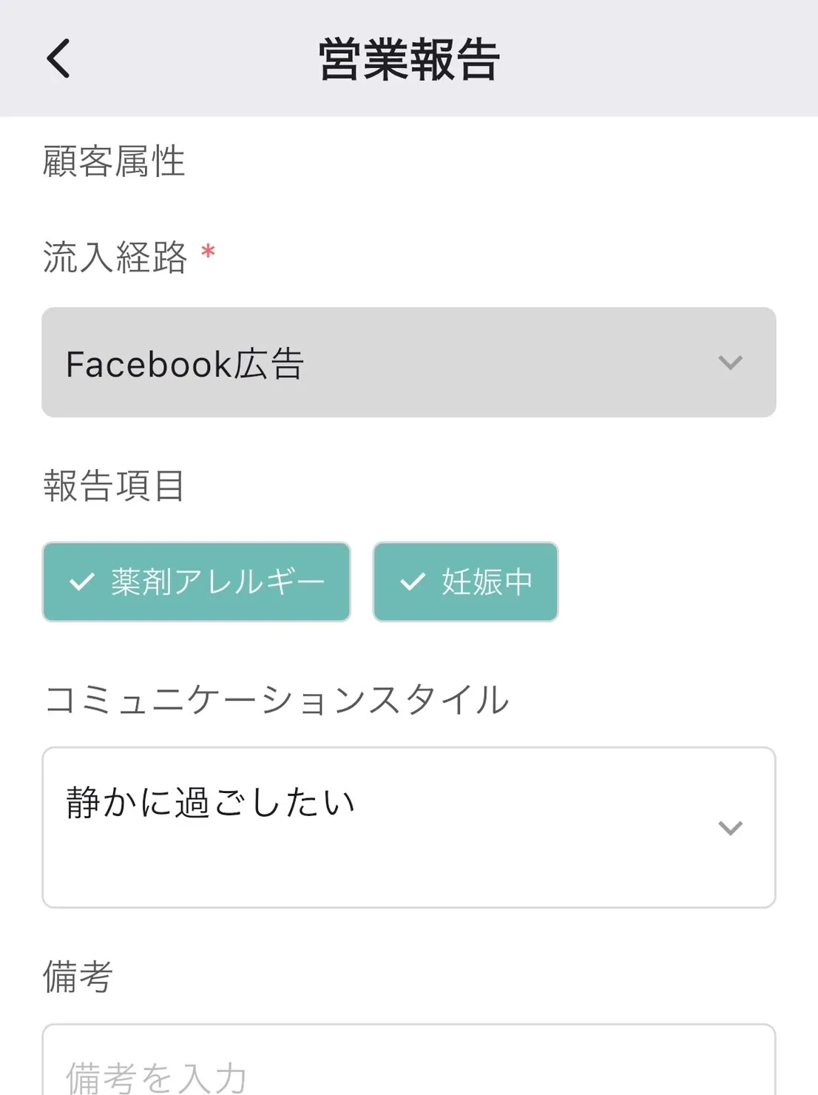Screen dimensions: 818x1095
Task: Expand the chevron in the 流入経路 selector
Action: click(x=730, y=363)
